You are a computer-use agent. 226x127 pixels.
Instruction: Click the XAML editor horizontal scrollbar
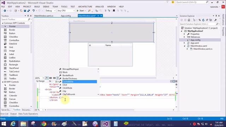pos(90,110)
